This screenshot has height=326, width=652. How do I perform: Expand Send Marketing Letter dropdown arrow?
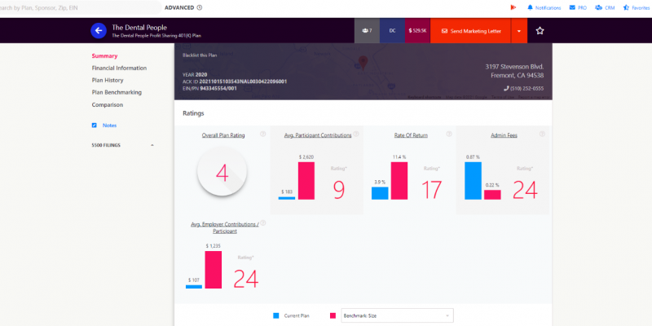[519, 31]
